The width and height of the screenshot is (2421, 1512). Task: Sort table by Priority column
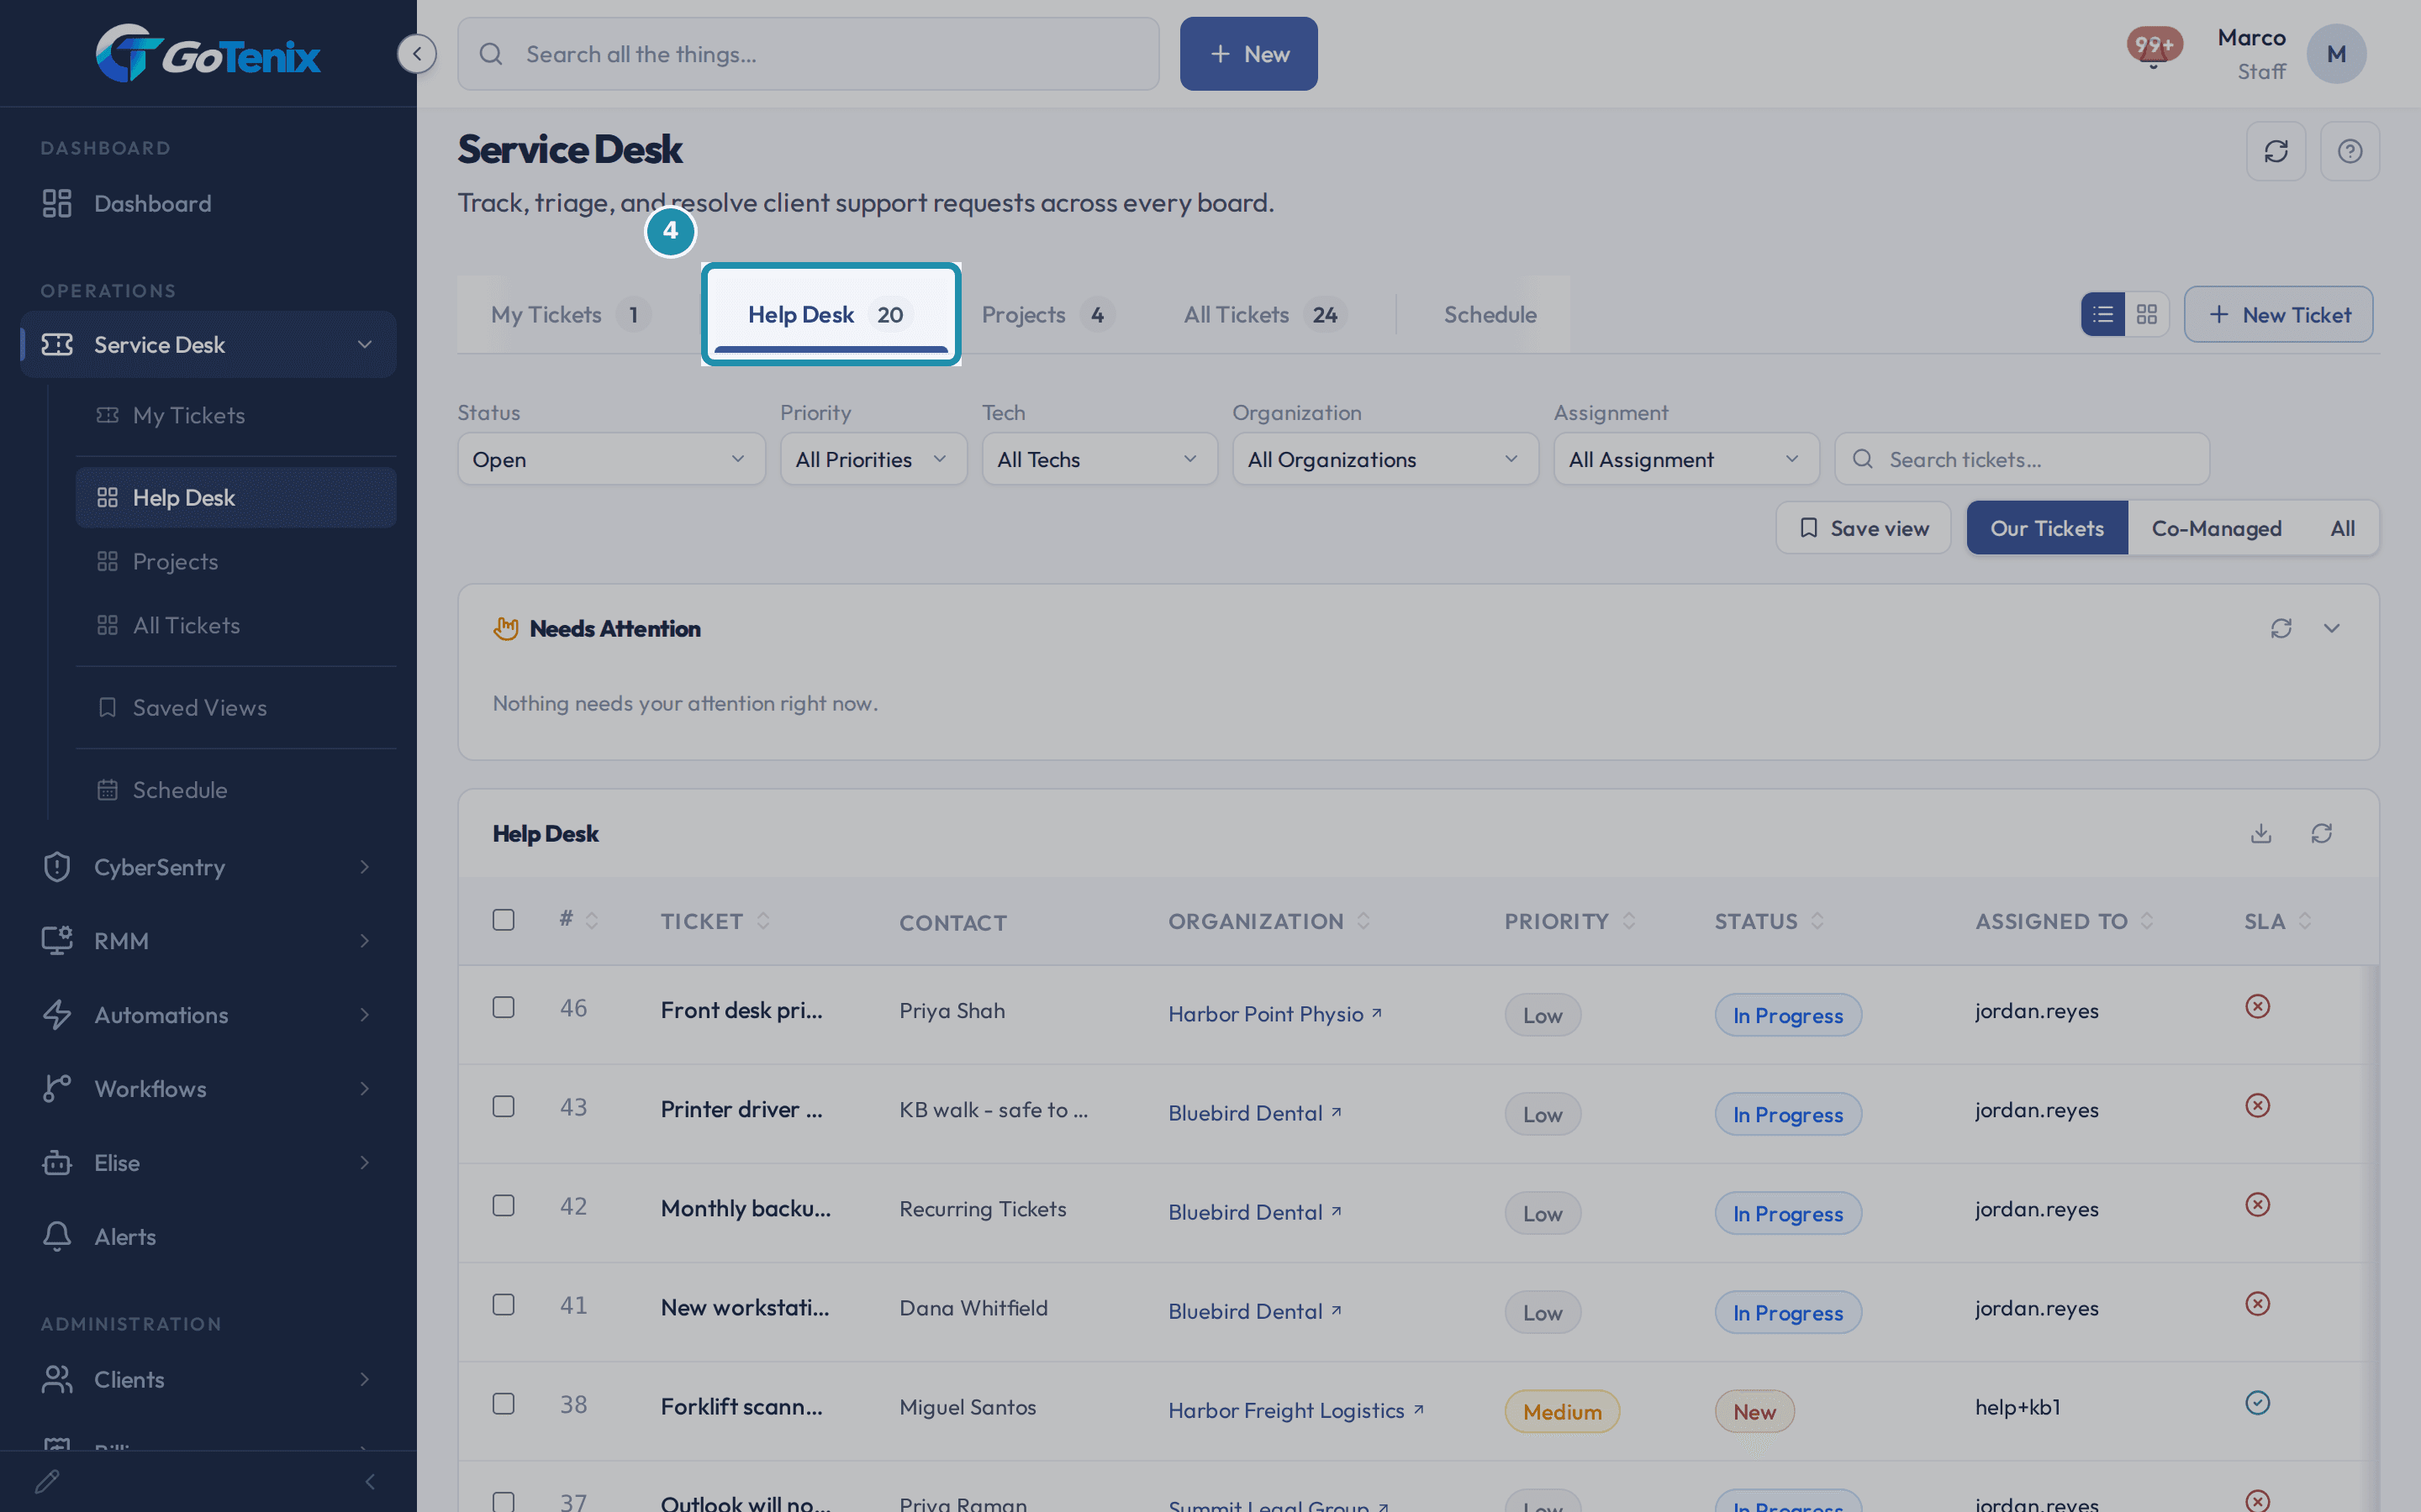point(1569,921)
